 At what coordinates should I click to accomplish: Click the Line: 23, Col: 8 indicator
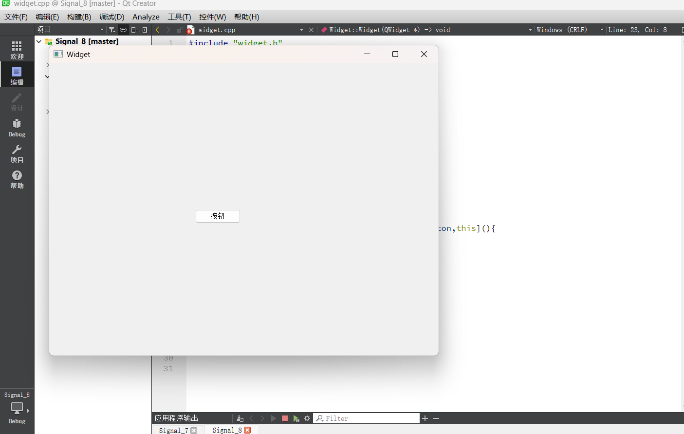[637, 30]
